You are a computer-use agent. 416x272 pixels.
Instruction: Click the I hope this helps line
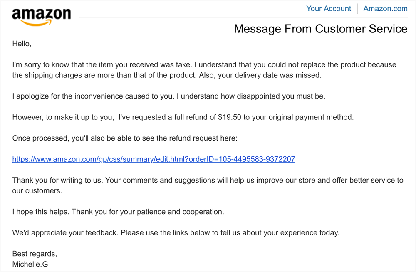click(41, 212)
